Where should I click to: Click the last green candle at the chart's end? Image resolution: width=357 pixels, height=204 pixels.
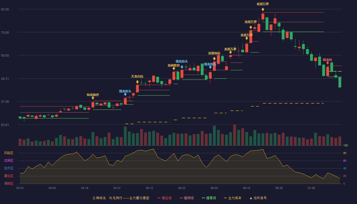(340, 82)
